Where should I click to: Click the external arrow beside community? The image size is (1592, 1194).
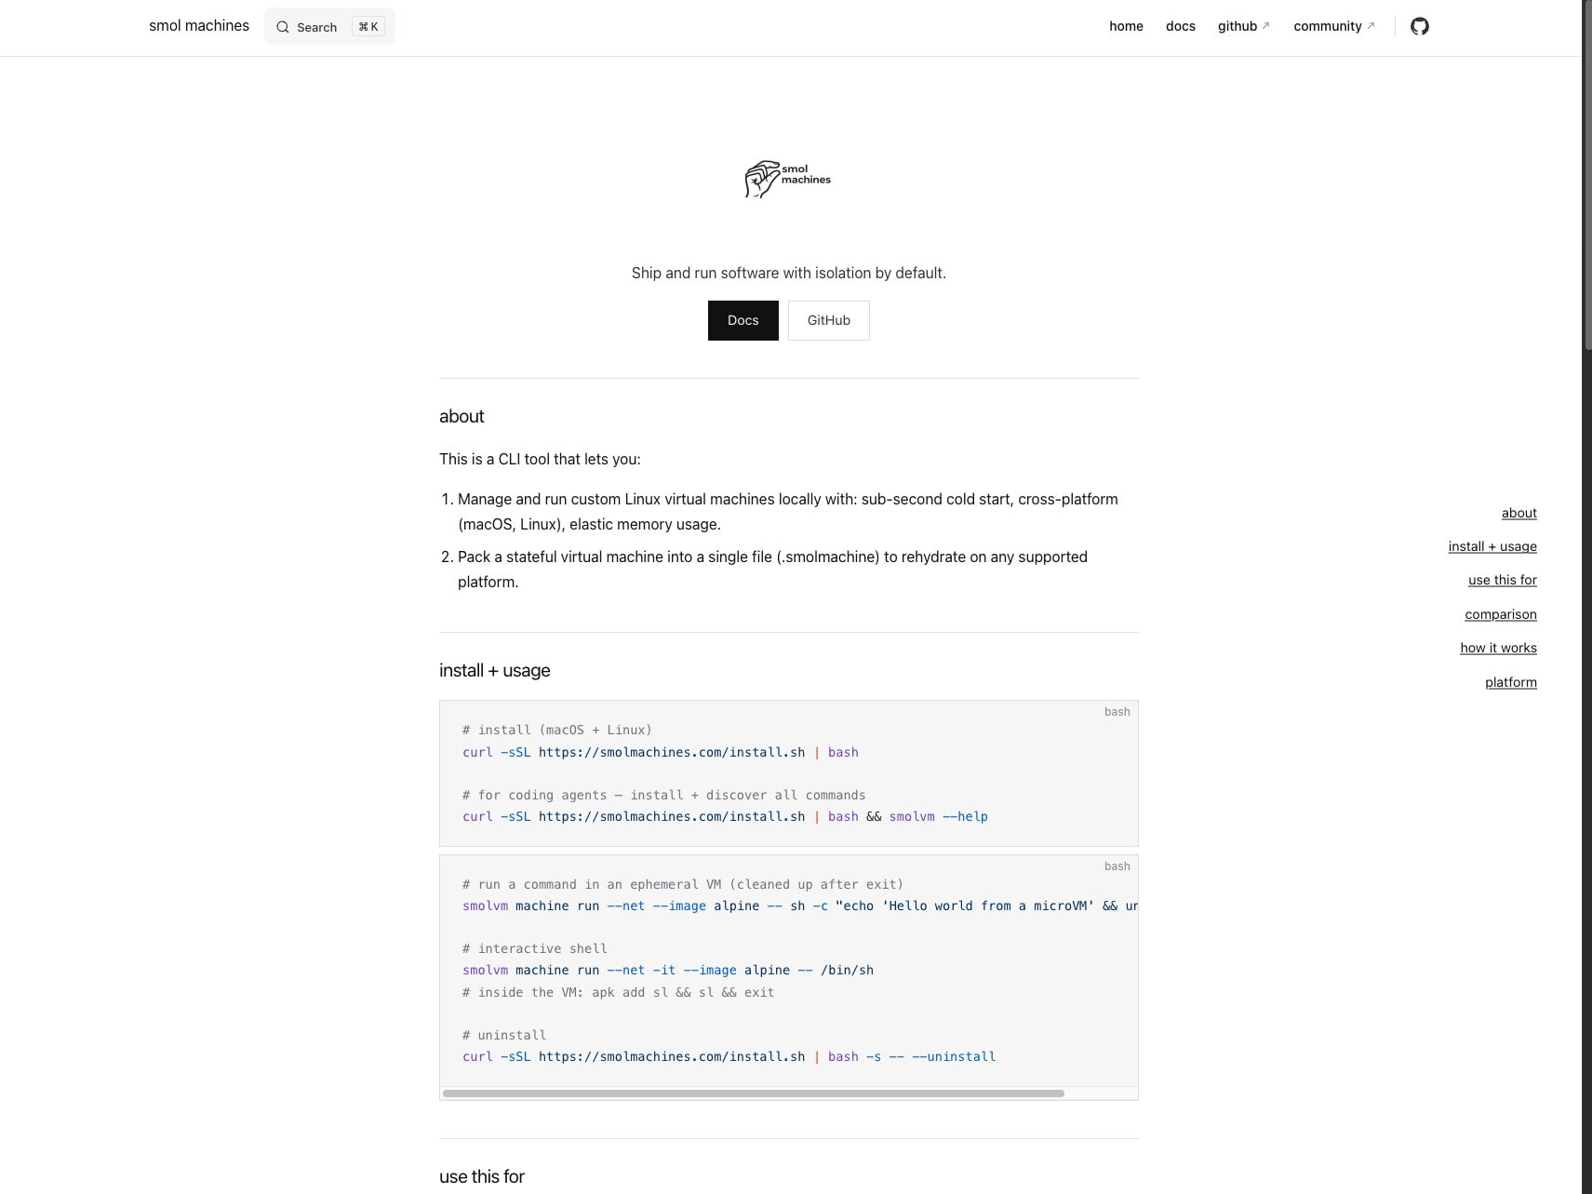[x=1371, y=26]
